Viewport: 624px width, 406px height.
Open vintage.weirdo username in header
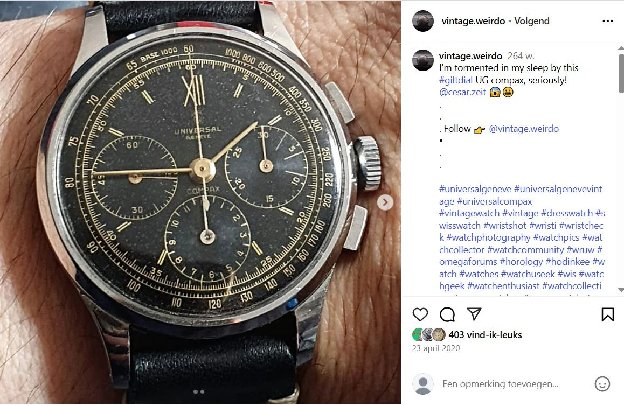pos(473,21)
